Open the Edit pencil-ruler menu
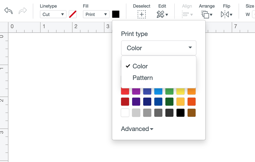 pyautogui.click(x=162, y=14)
